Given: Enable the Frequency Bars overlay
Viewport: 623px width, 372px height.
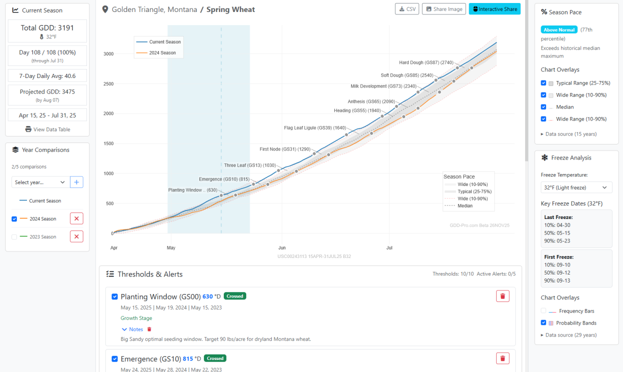Looking at the screenshot, I should [x=544, y=311].
